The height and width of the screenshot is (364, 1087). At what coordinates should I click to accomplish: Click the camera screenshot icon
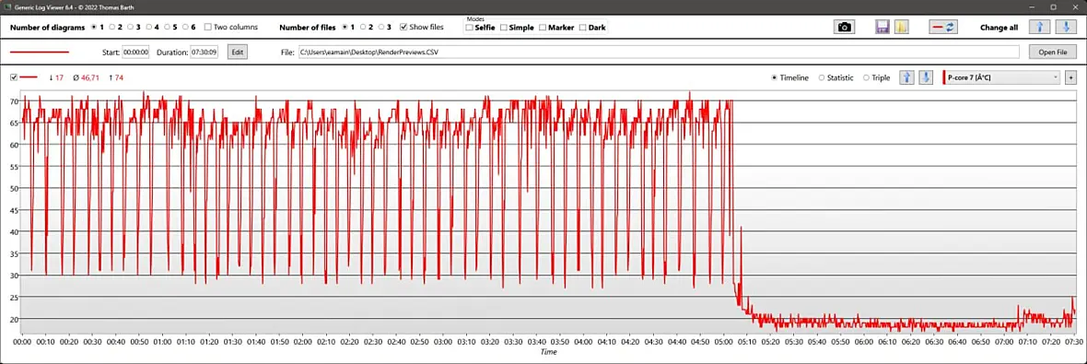coord(844,27)
